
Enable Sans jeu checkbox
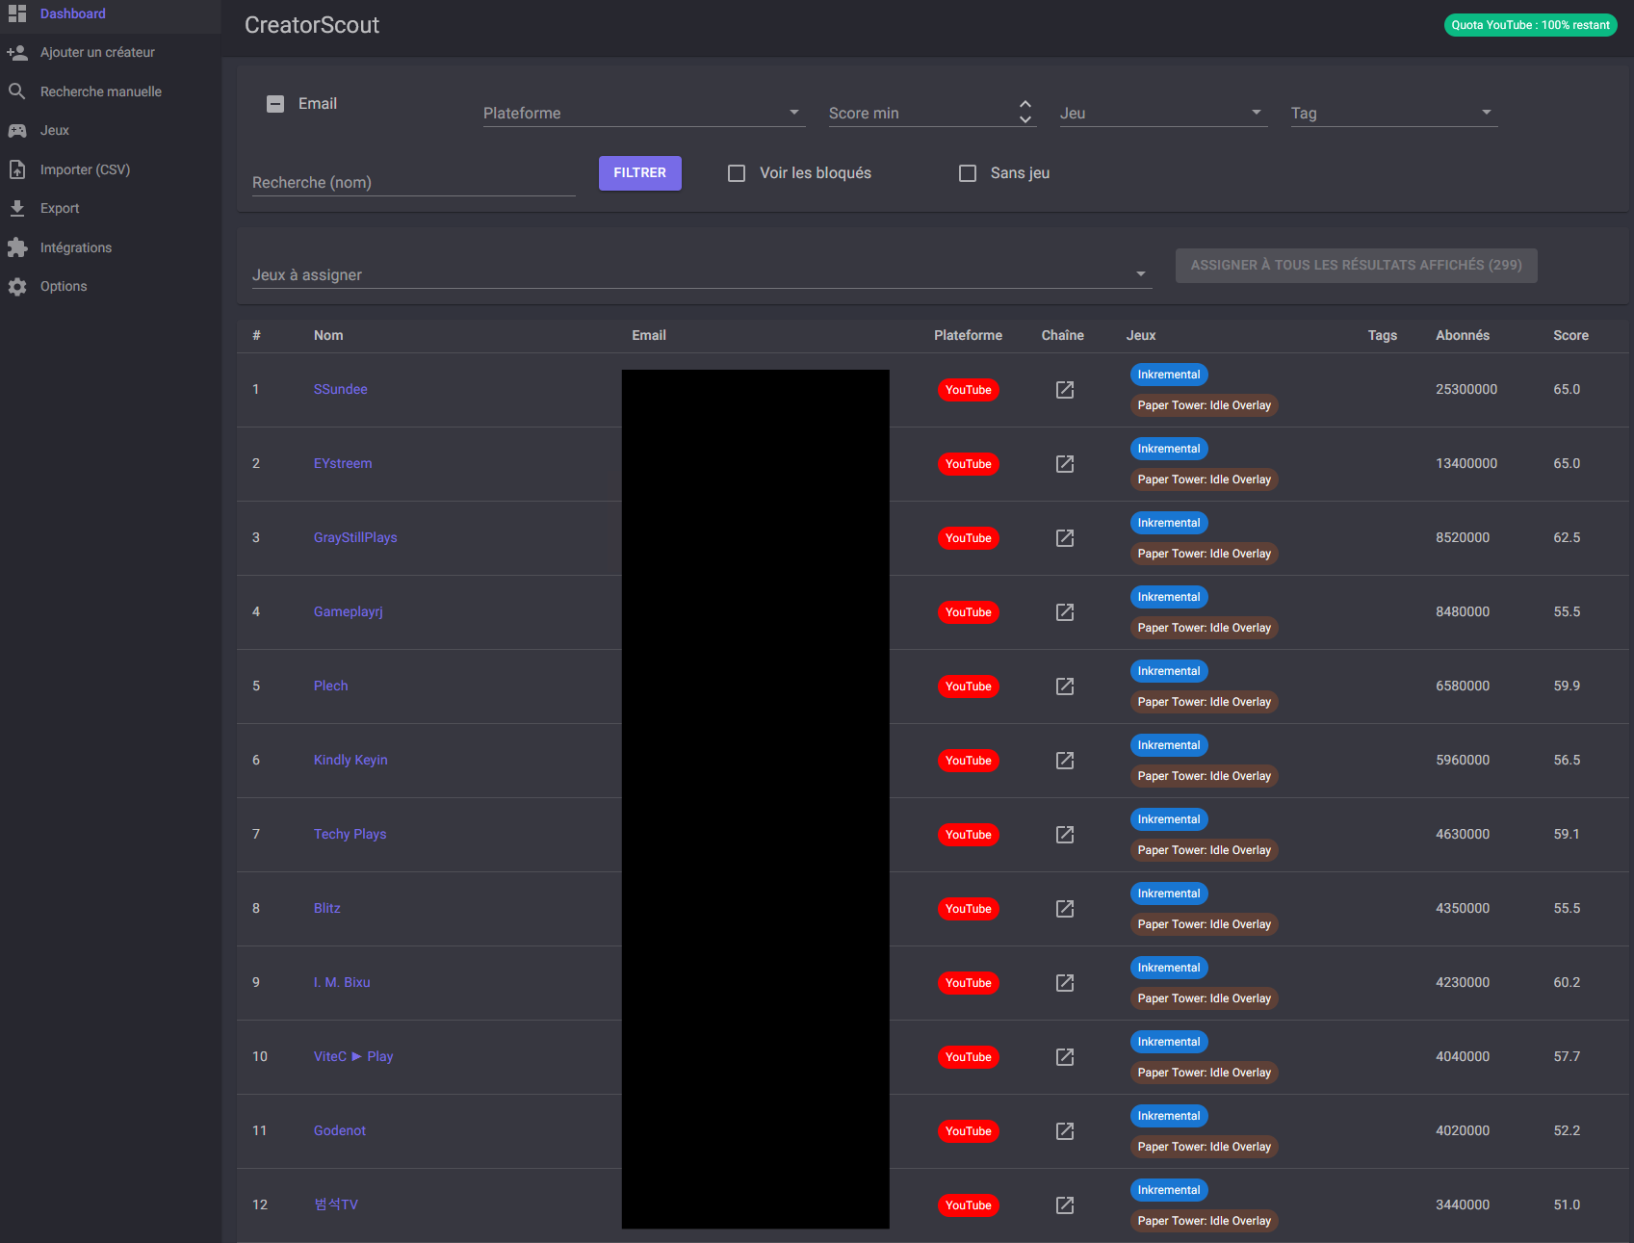[x=968, y=173]
